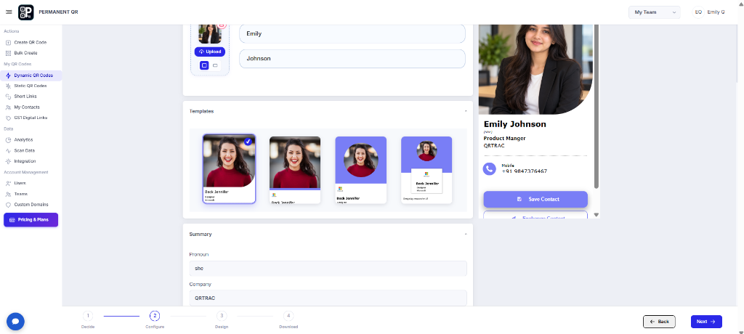Viewport: 744px width, 334px height.
Task: Click the Company input field
Action: [x=328, y=298]
